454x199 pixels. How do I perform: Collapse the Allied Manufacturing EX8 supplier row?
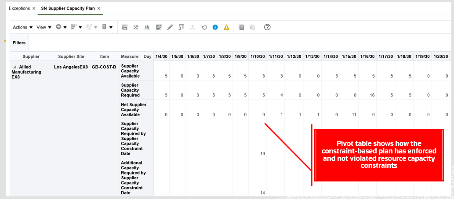pyautogui.click(x=15, y=67)
